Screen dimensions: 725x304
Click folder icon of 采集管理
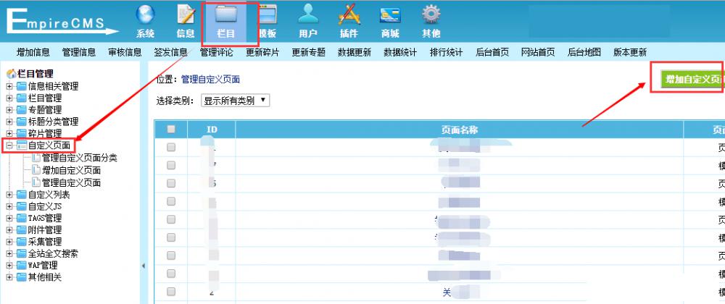[x=22, y=242]
